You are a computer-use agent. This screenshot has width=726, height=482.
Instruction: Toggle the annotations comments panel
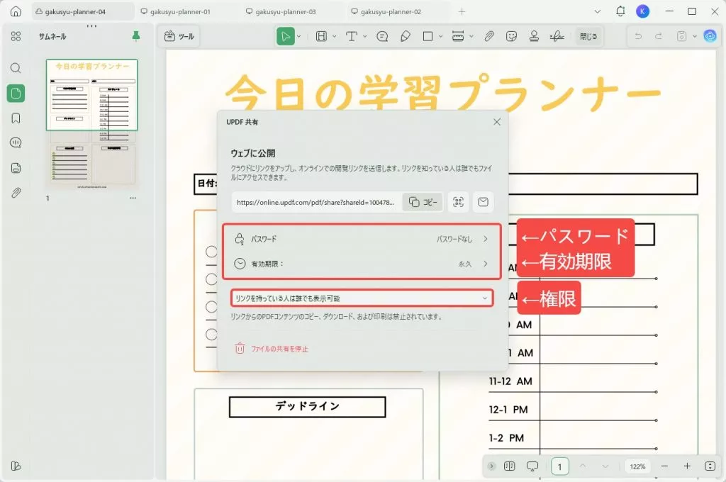[x=16, y=143]
